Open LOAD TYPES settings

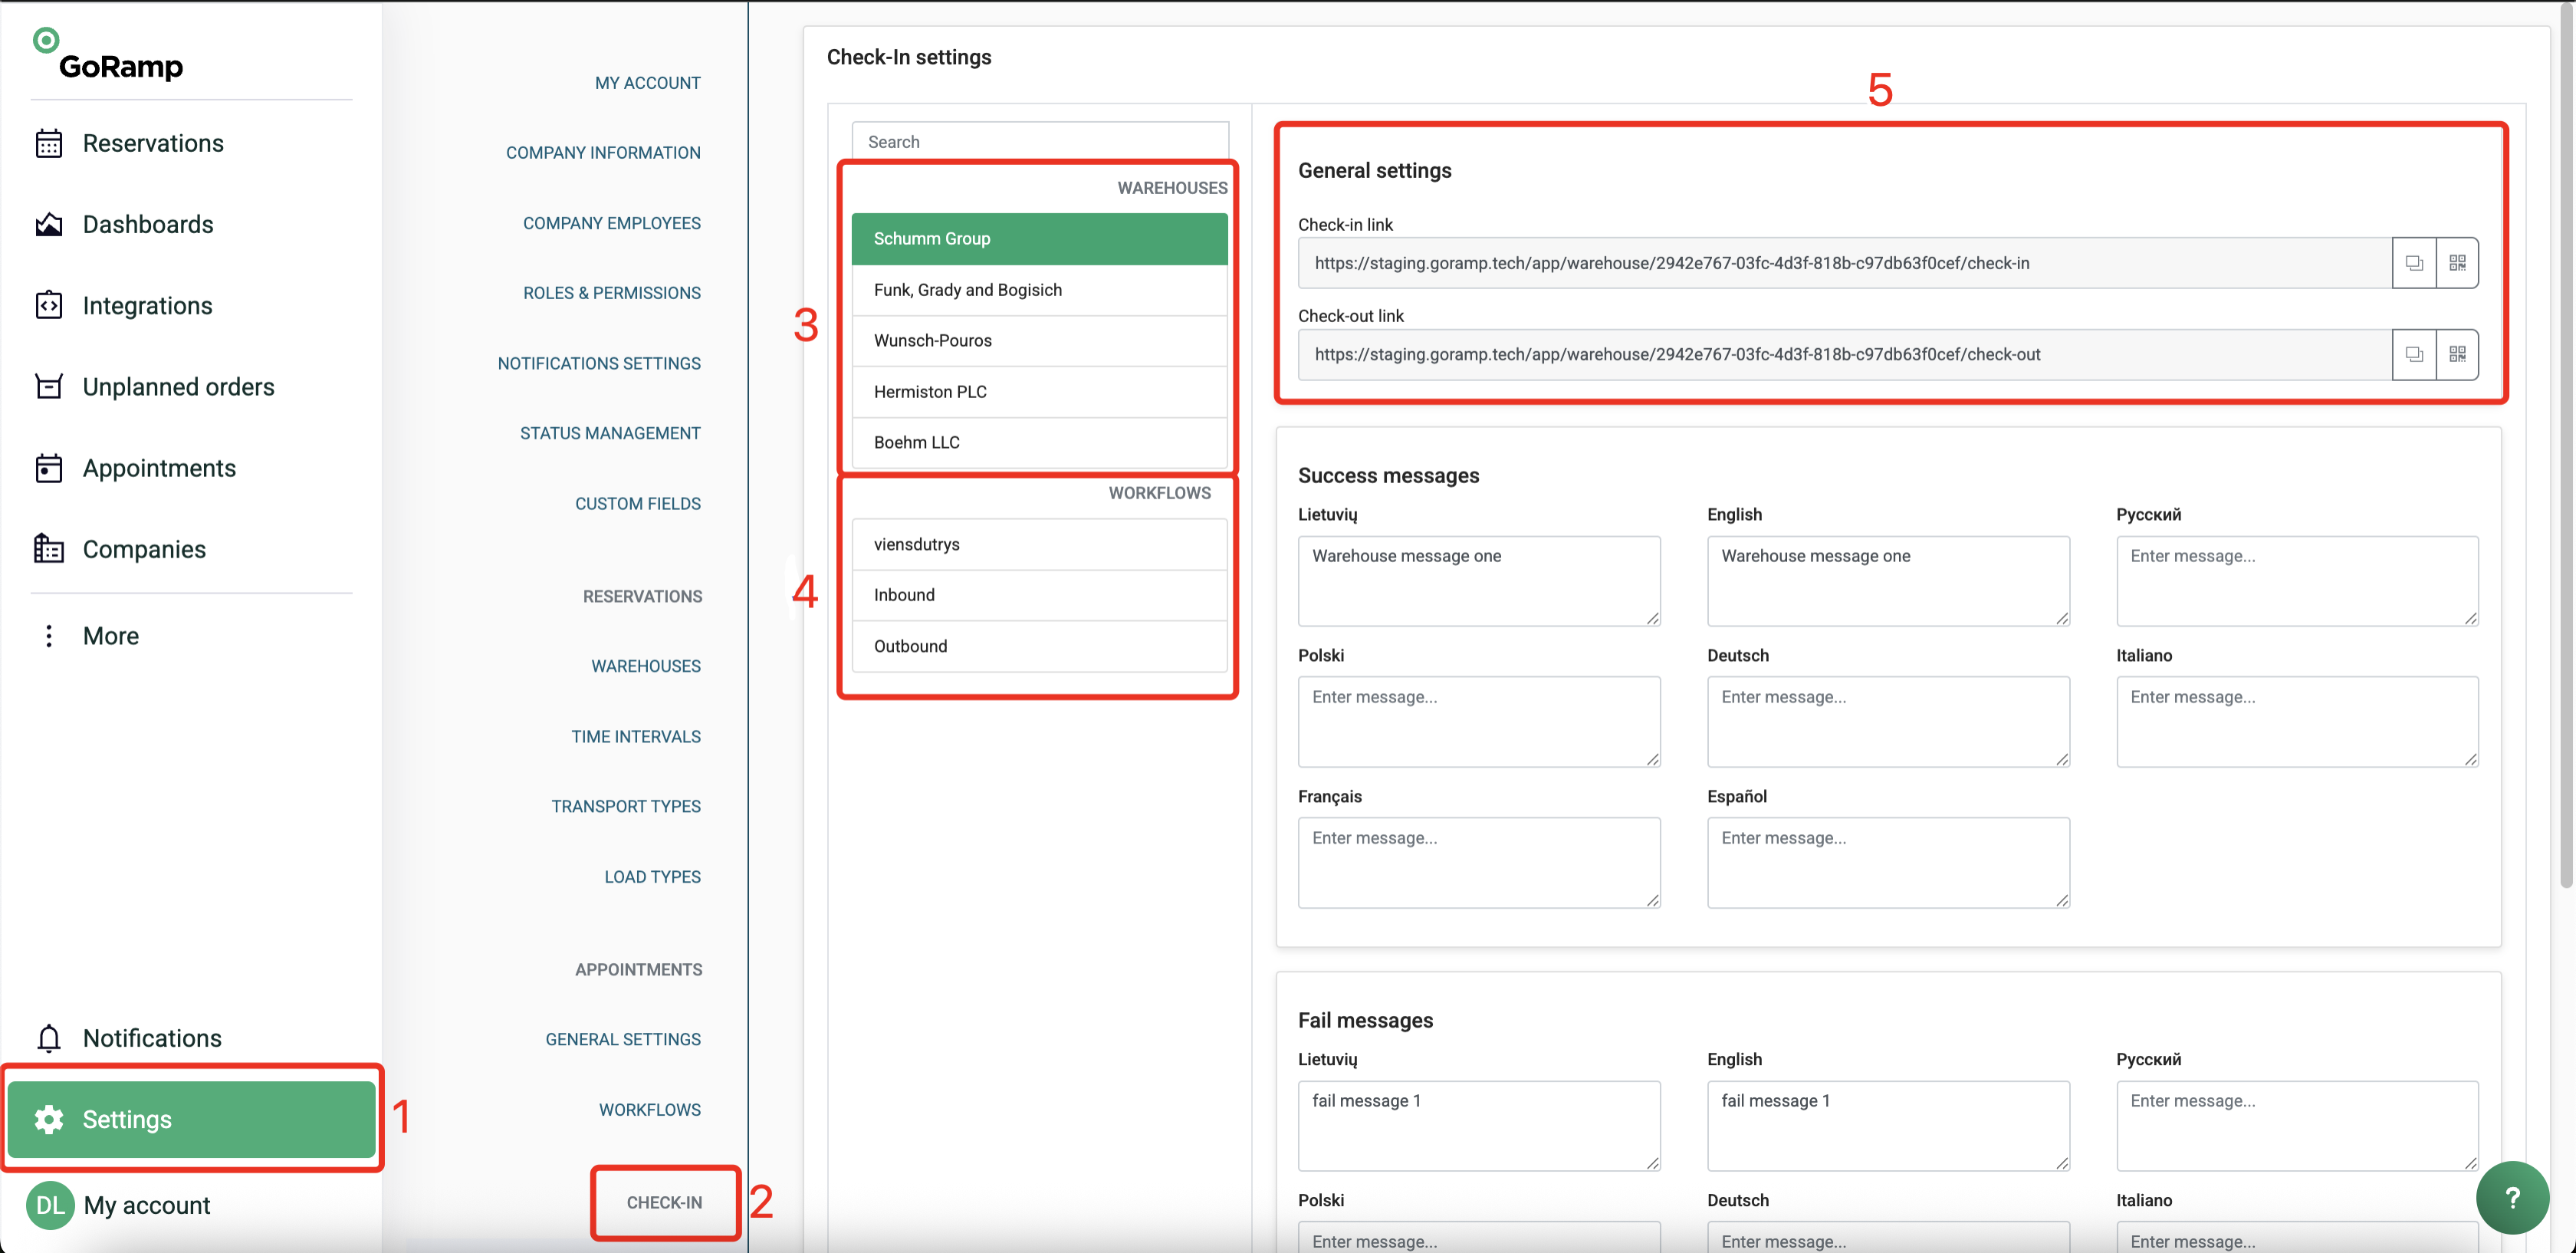[x=652, y=877]
